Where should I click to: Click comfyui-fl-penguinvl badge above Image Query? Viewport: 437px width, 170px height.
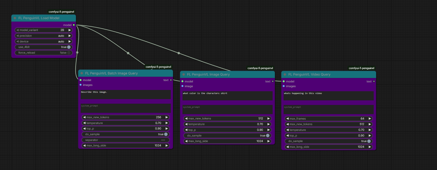point(260,68)
